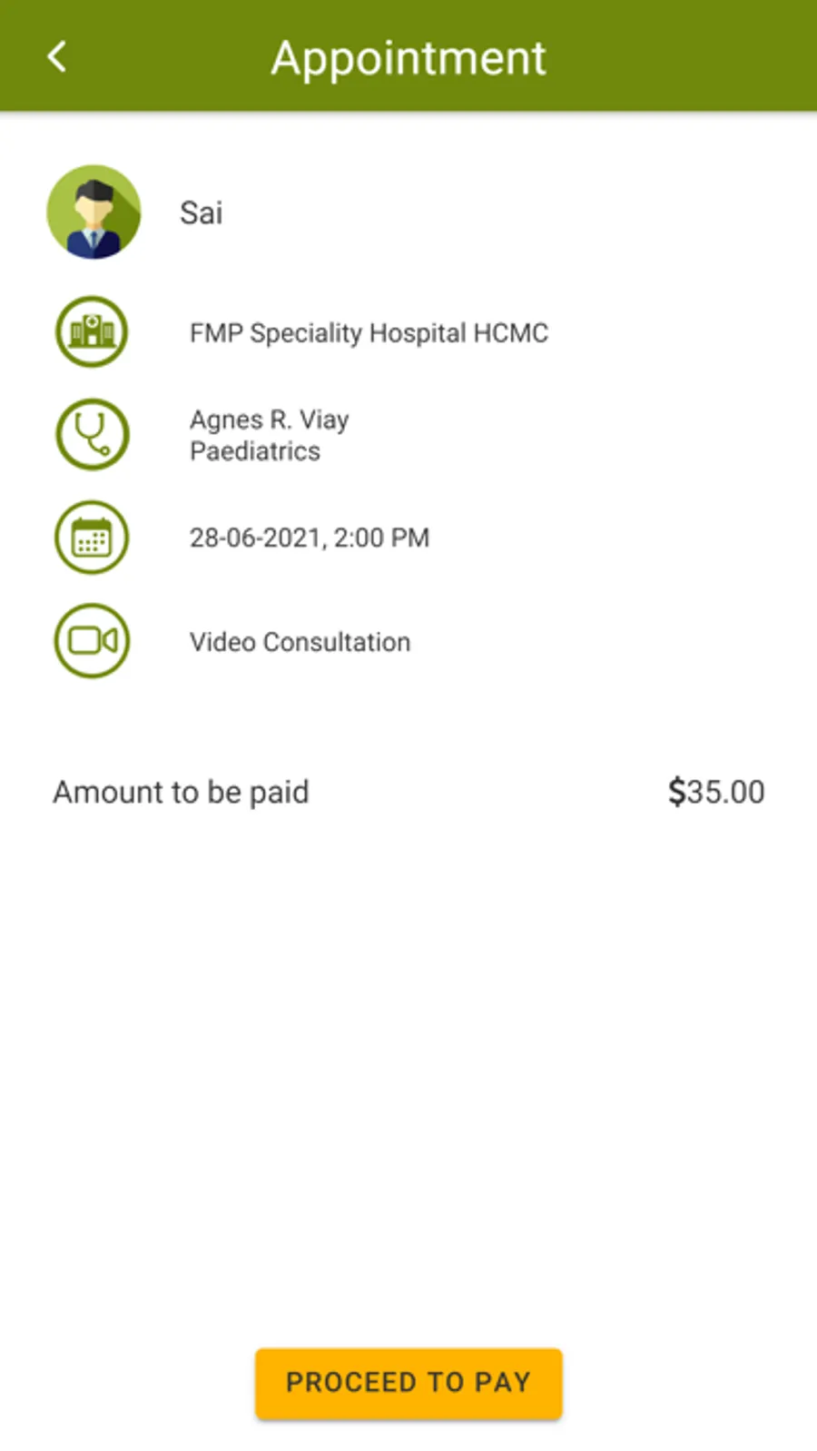817x1451 pixels.
Task: Select the Paediatrics specialty label
Action: (254, 451)
